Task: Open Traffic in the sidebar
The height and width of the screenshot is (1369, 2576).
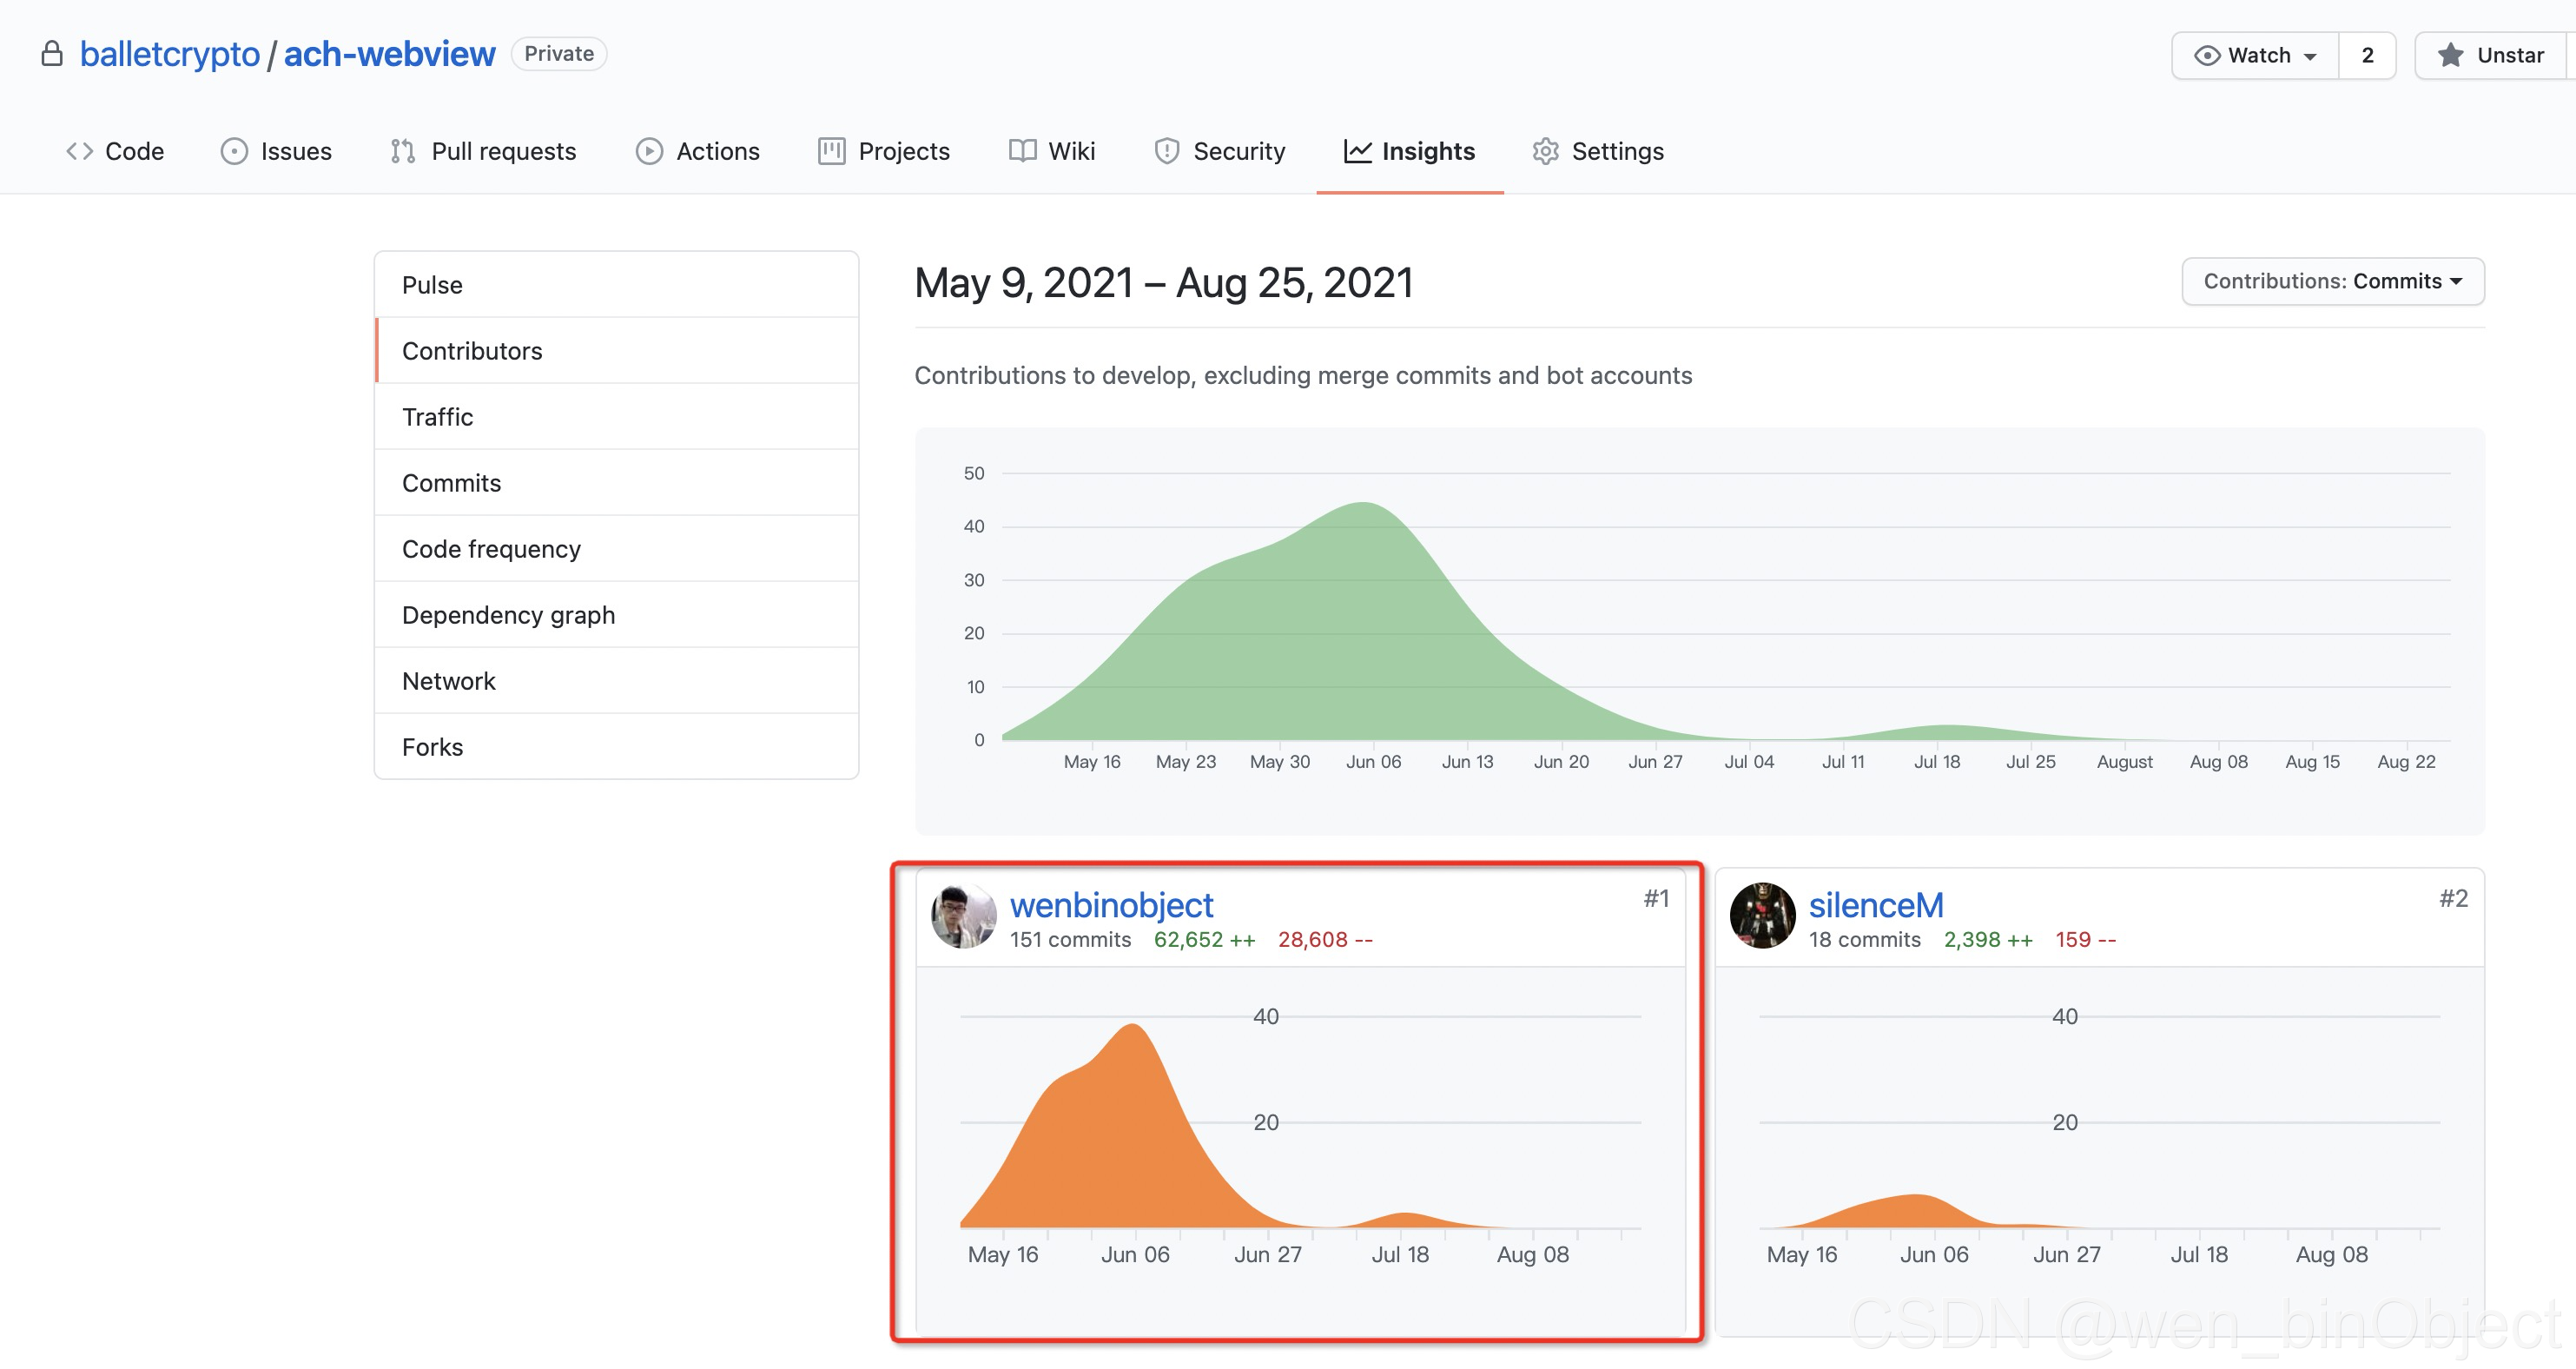Action: [x=617, y=417]
